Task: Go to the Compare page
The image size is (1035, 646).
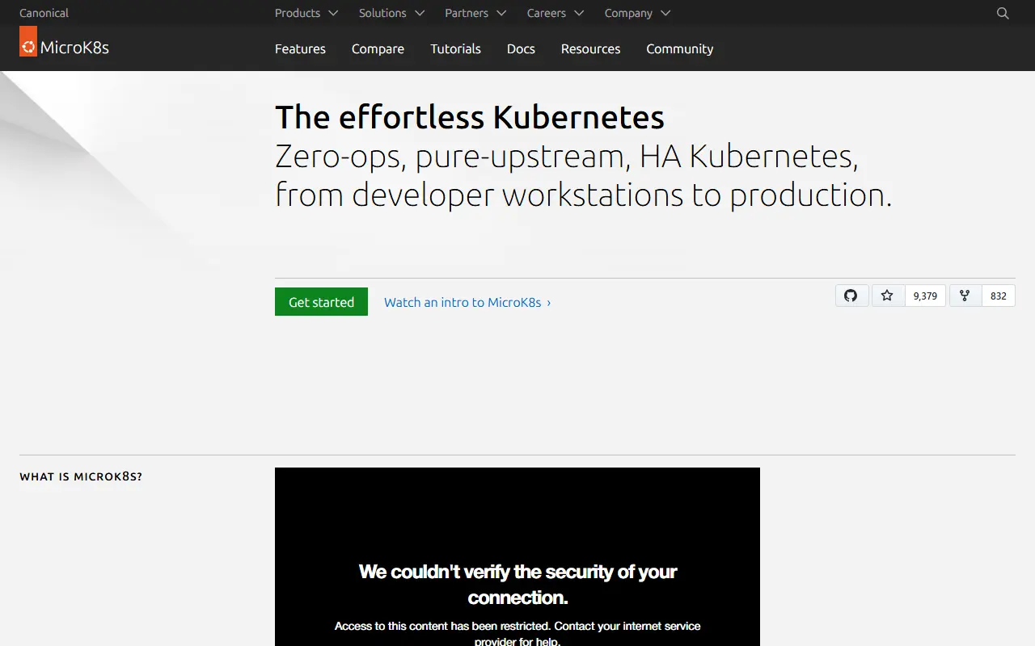Action: tap(378, 48)
